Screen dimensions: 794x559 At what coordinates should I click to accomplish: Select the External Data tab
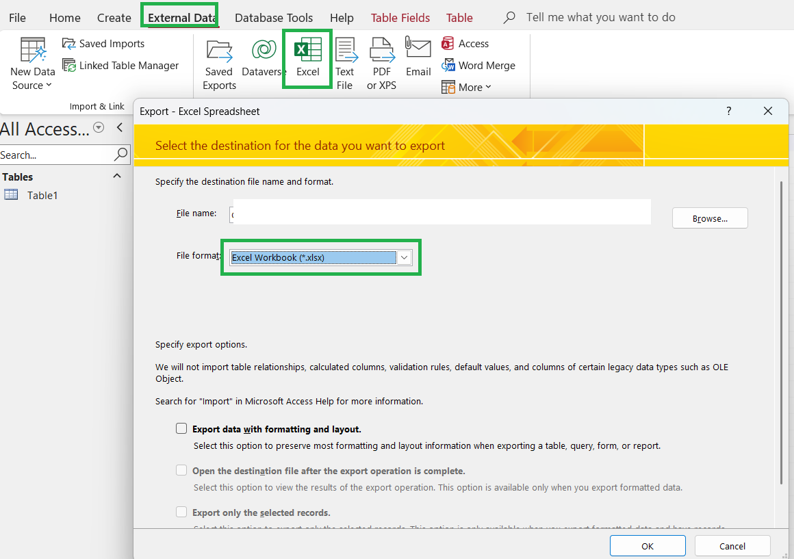181,18
